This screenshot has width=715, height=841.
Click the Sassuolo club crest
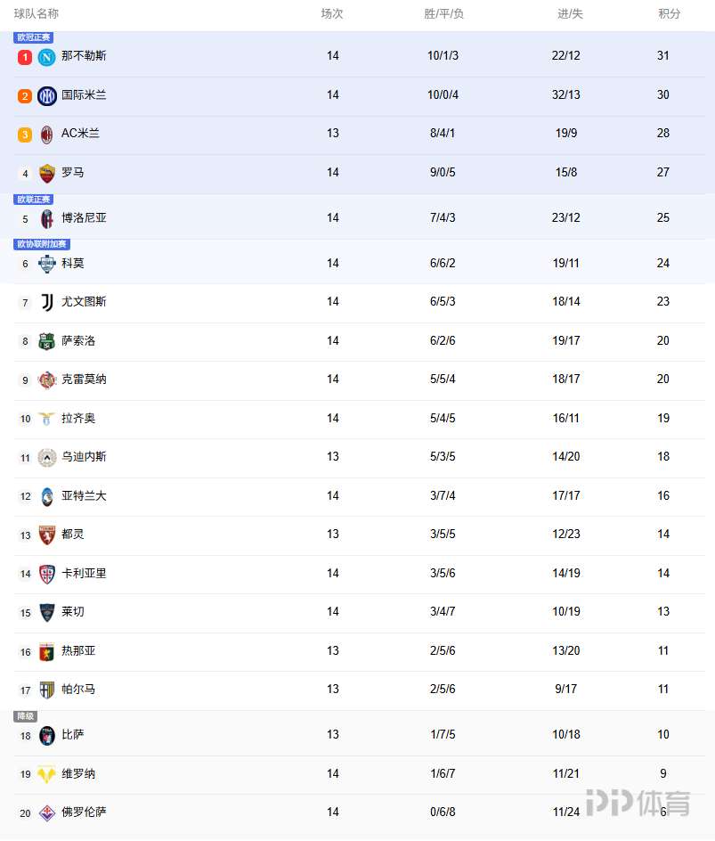click(47, 341)
